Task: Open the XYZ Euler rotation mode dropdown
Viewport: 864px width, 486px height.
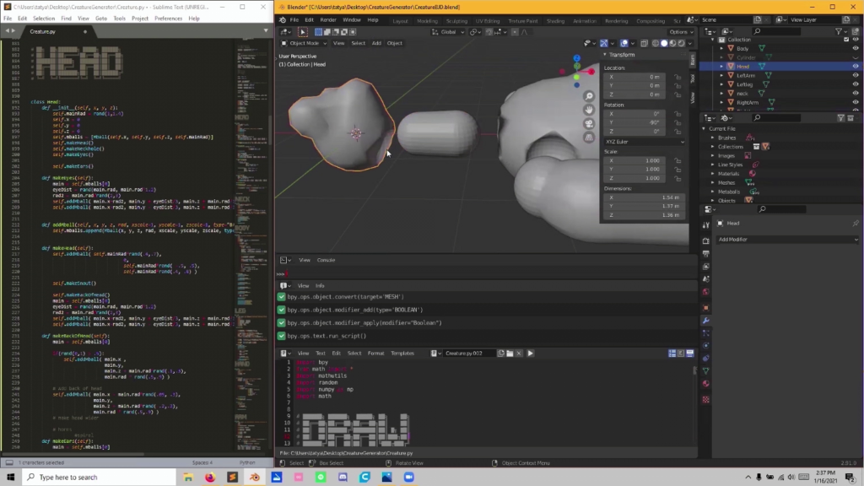Action: coord(644,142)
